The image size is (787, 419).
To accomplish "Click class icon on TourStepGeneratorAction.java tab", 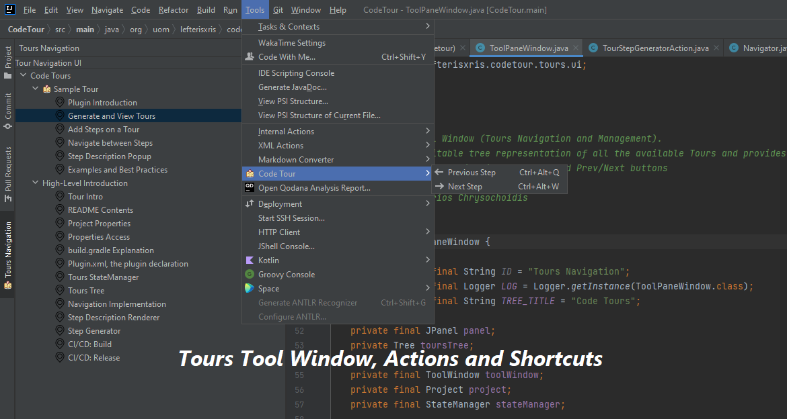I will tap(593, 48).
